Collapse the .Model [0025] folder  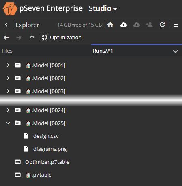coord(8,123)
